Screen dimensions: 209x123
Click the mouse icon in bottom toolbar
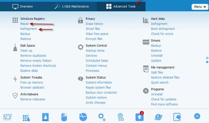[x=64, y=117]
